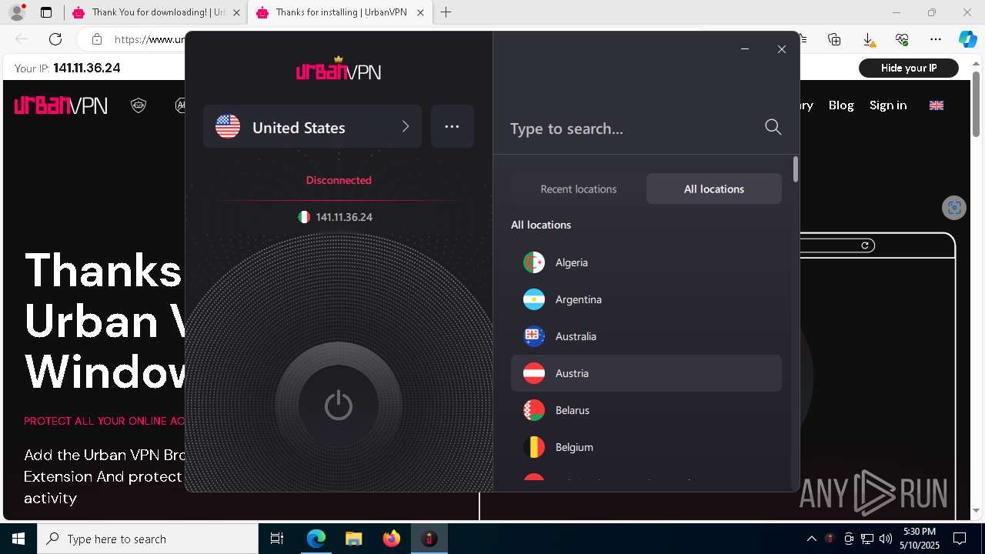Screen dimensions: 985x554
Task: Click the site info lock icon
Action: (x=96, y=39)
